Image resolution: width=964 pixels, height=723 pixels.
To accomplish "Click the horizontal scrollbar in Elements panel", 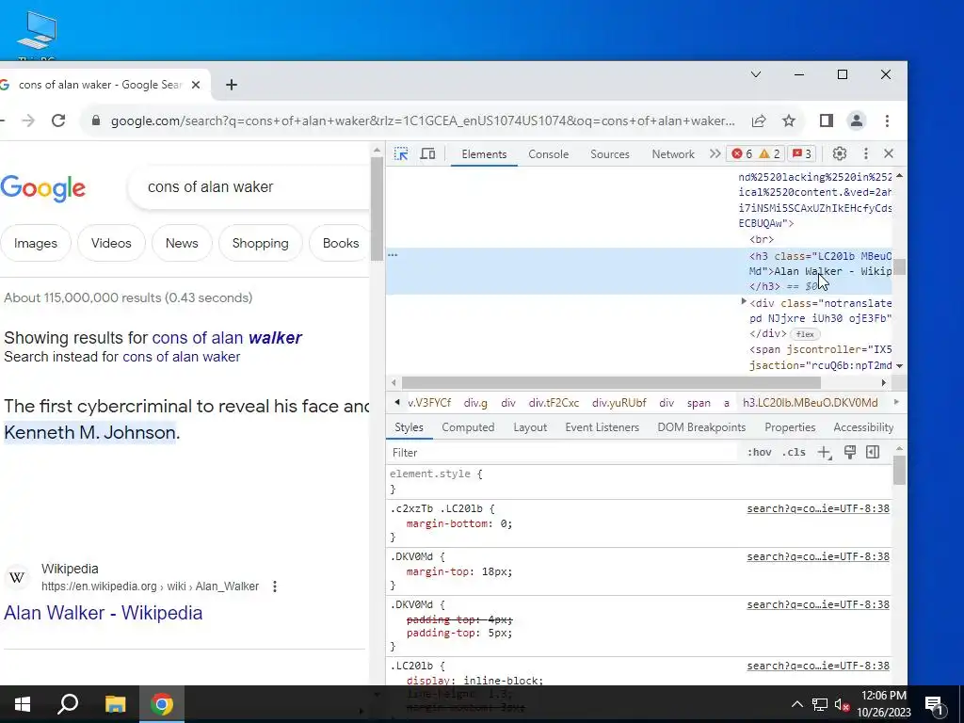I will pyautogui.click(x=611, y=383).
